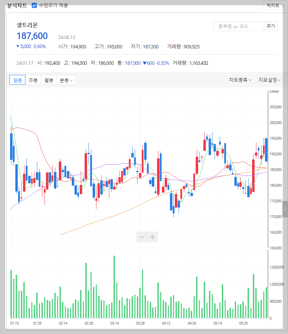Open the 빅차트 link
Screen dimensions: 288x334
pos(275,5)
